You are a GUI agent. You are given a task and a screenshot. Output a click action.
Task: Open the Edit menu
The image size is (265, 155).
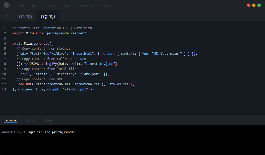pyautogui.click(x=35, y=5)
